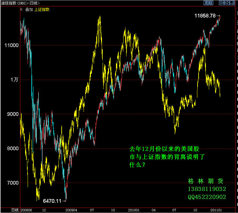The width and height of the screenshot is (238, 213).
Task: Select the 6470.11 low price label
Action: tap(52, 201)
